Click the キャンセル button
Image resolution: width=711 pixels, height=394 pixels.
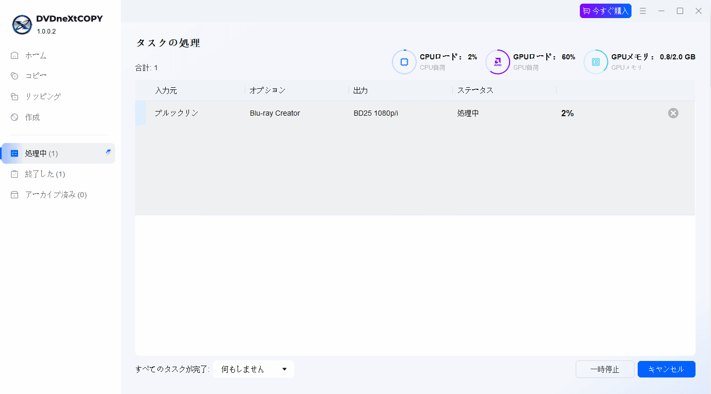pos(667,369)
